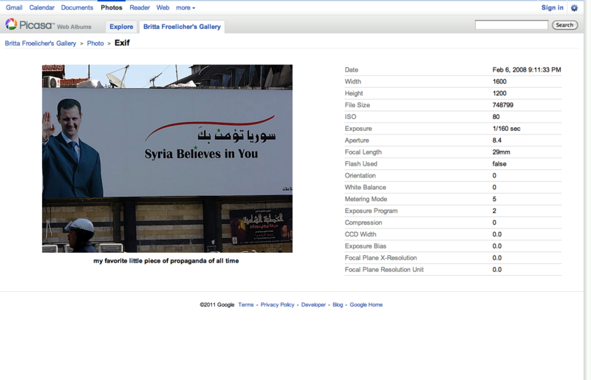This screenshot has height=380, width=591.
Task: Open Reader from the top navigation
Action: point(140,7)
